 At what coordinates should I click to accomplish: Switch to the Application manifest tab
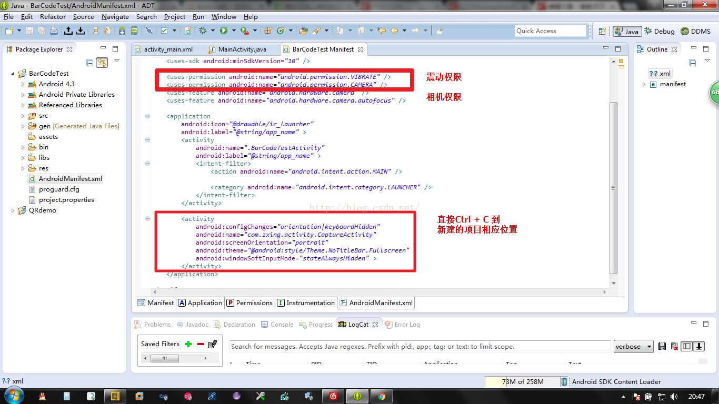200,303
